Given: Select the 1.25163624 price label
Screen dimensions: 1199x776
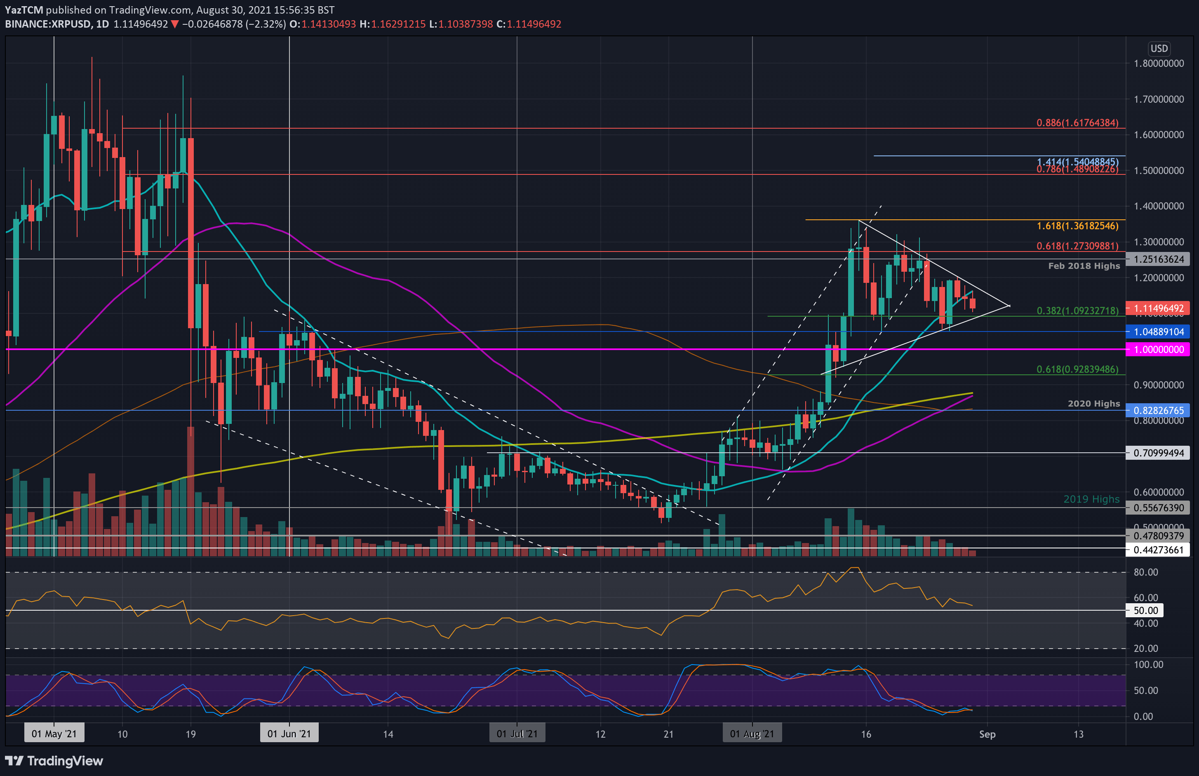Looking at the screenshot, I should 1158,259.
